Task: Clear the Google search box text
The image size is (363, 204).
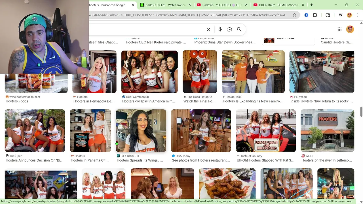Action: tap(208, 29)
